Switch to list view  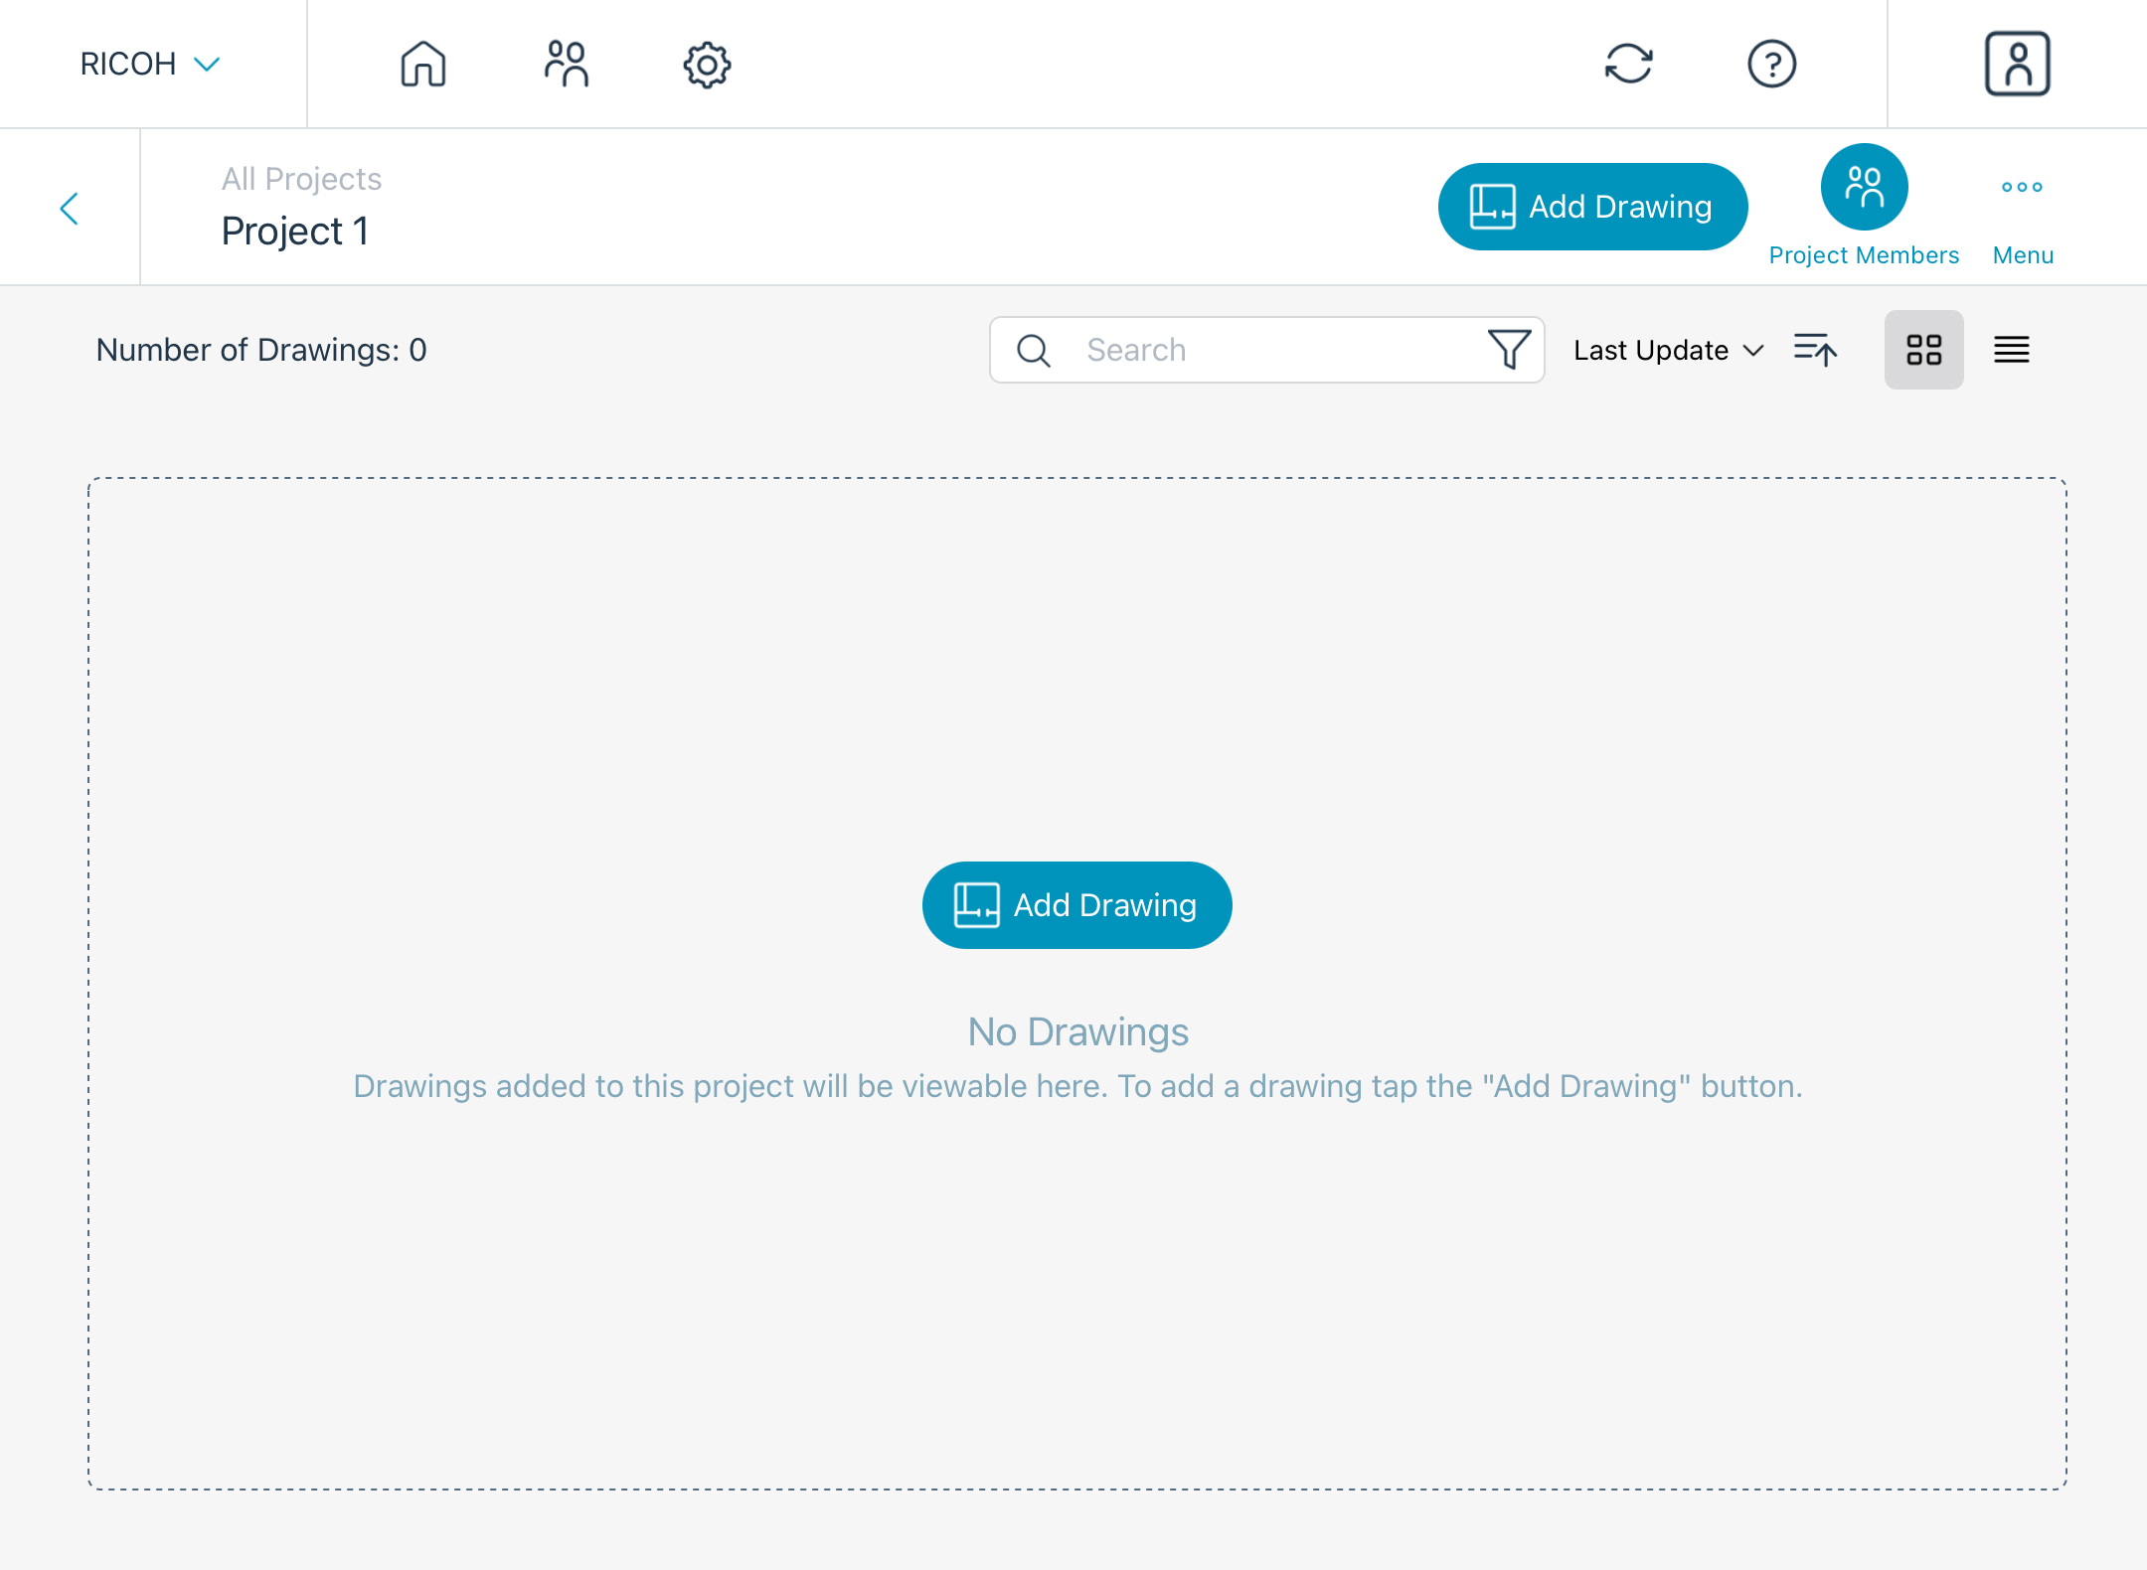click(x=2012, y=350)
